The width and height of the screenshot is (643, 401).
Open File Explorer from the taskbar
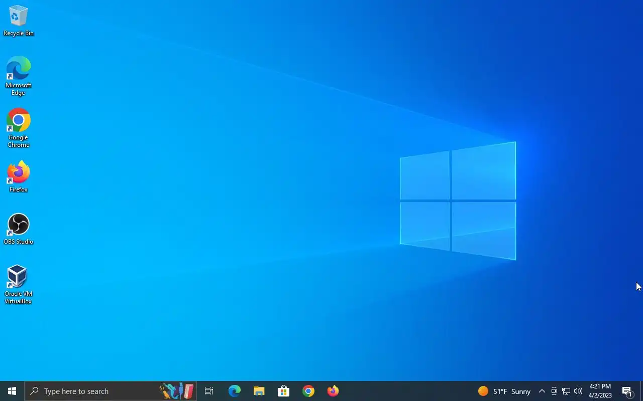(x=259, y=391)
